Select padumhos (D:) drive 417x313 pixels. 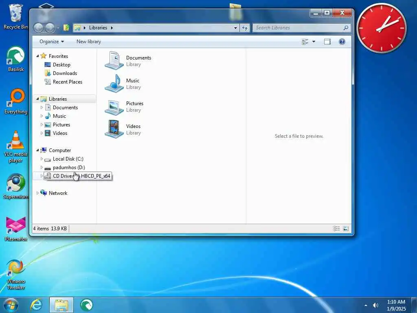(69, 168)
